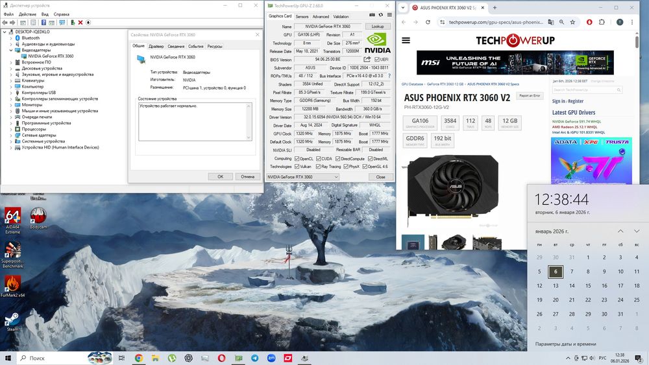
Task: Click the Report an Error button
Action: point(530,95)
